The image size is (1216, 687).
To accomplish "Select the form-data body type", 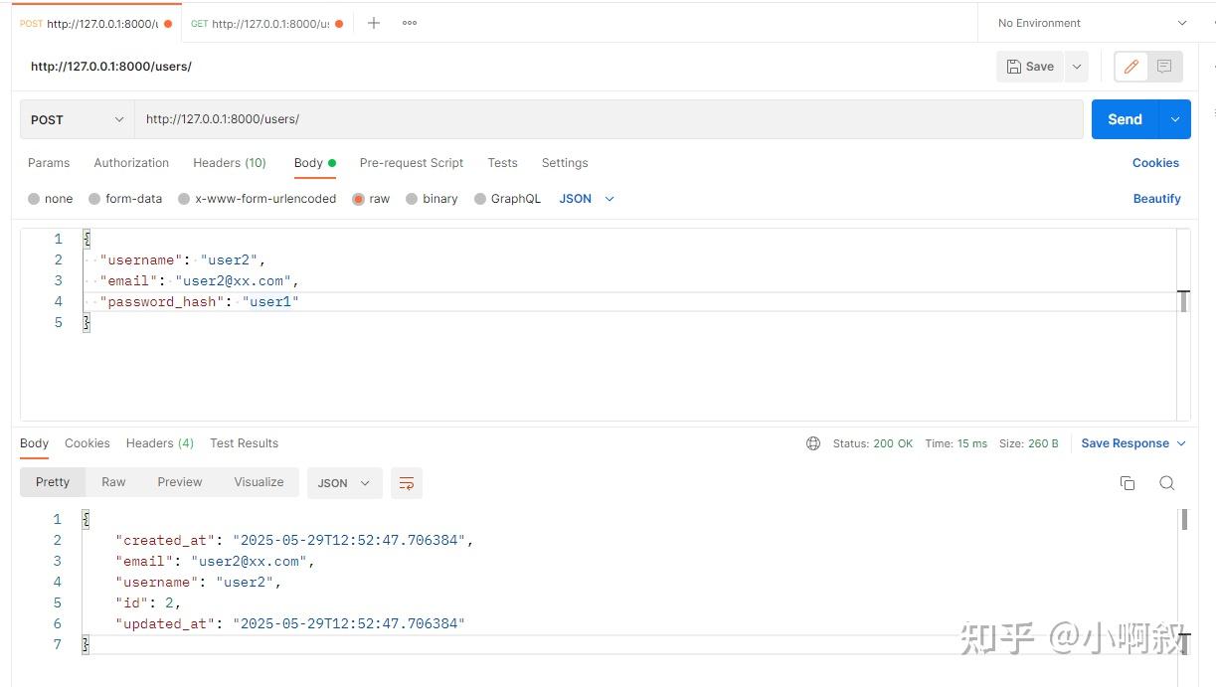I will [125, 198].
